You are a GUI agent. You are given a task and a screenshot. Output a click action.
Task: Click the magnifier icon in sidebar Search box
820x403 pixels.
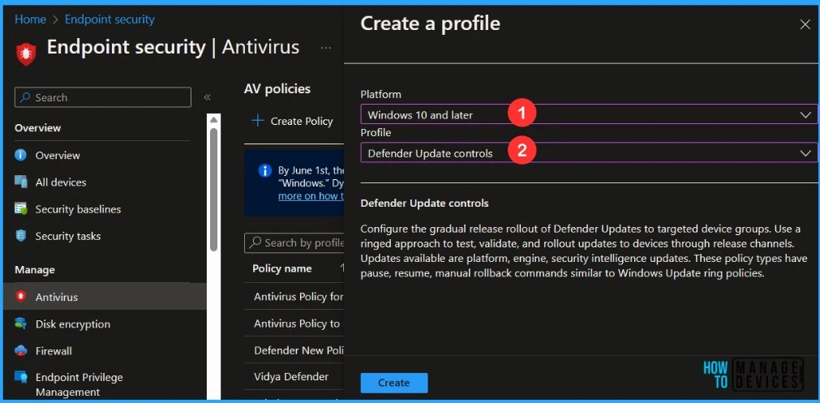point(26,97)
